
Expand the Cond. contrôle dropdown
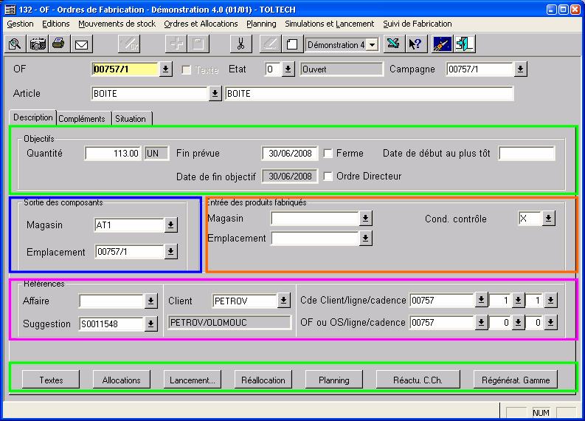click(x=548, y=218)
